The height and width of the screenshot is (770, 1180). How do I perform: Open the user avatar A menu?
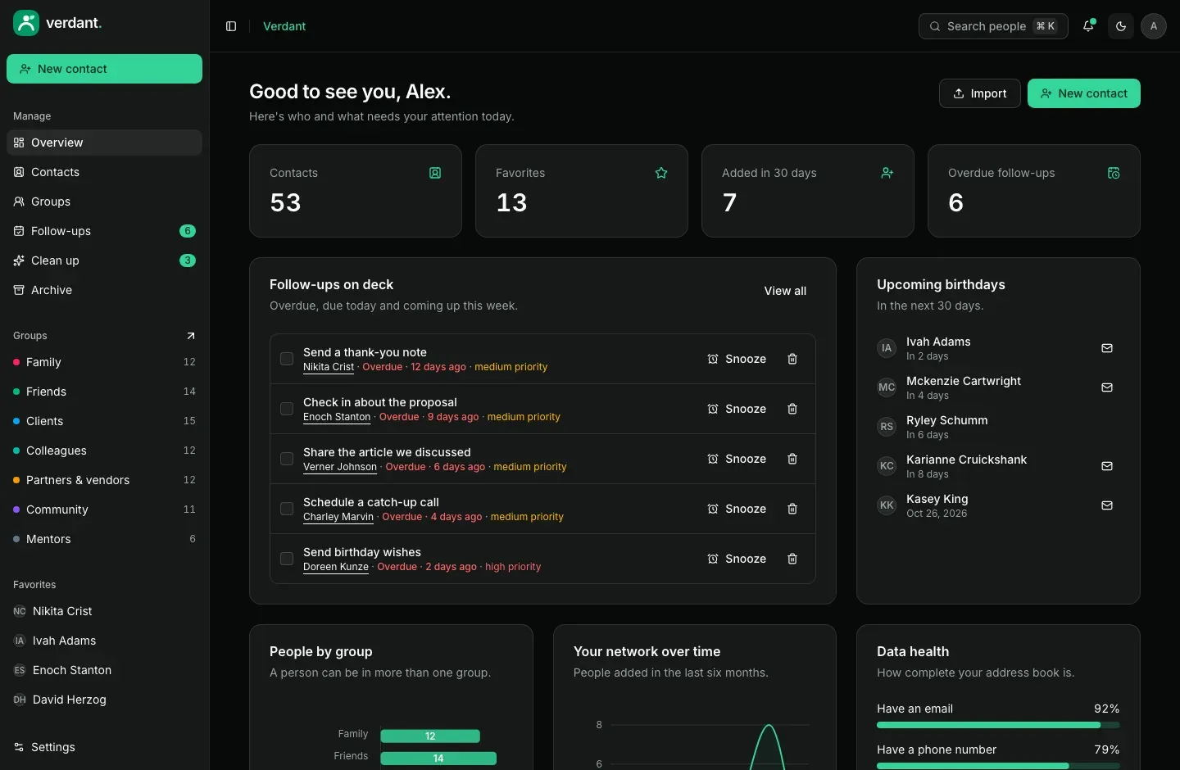pyautogui.click(x=1154, y=26)
